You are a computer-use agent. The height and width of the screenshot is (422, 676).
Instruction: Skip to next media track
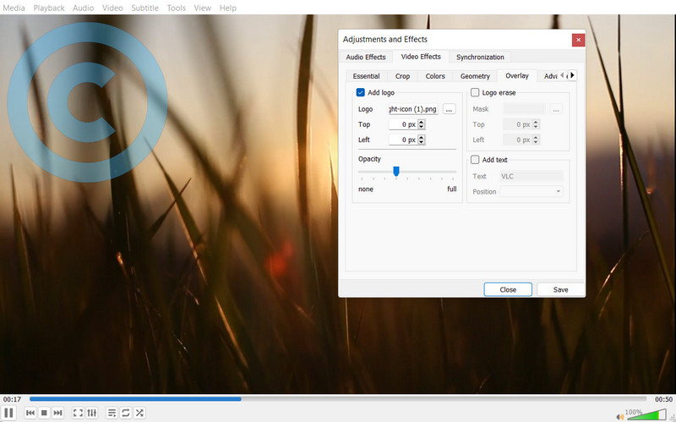pos(57,413)
